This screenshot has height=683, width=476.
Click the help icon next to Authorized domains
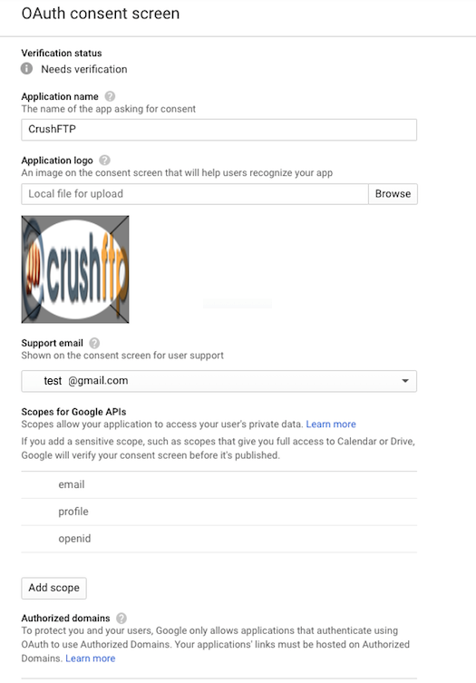121,618
